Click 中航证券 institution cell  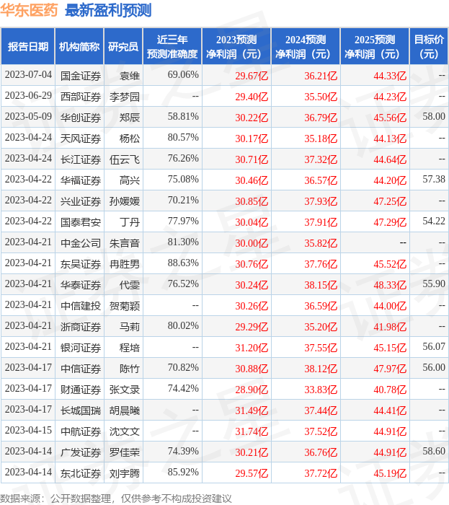[81, 431]
